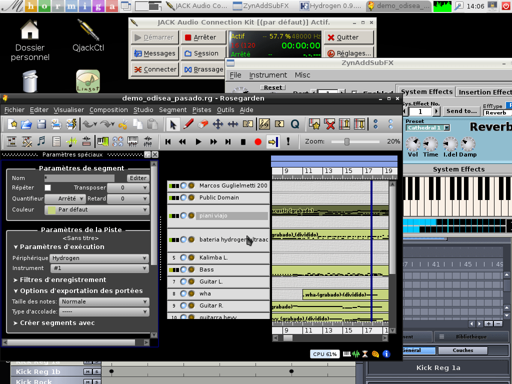Click the stop transport button

(243, 141)
